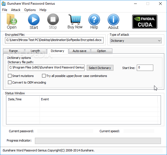The width and height of the screenshot is (167, 155).
Task: Open the Buy Now shopping cart
Action: click(x=75, y=21)
